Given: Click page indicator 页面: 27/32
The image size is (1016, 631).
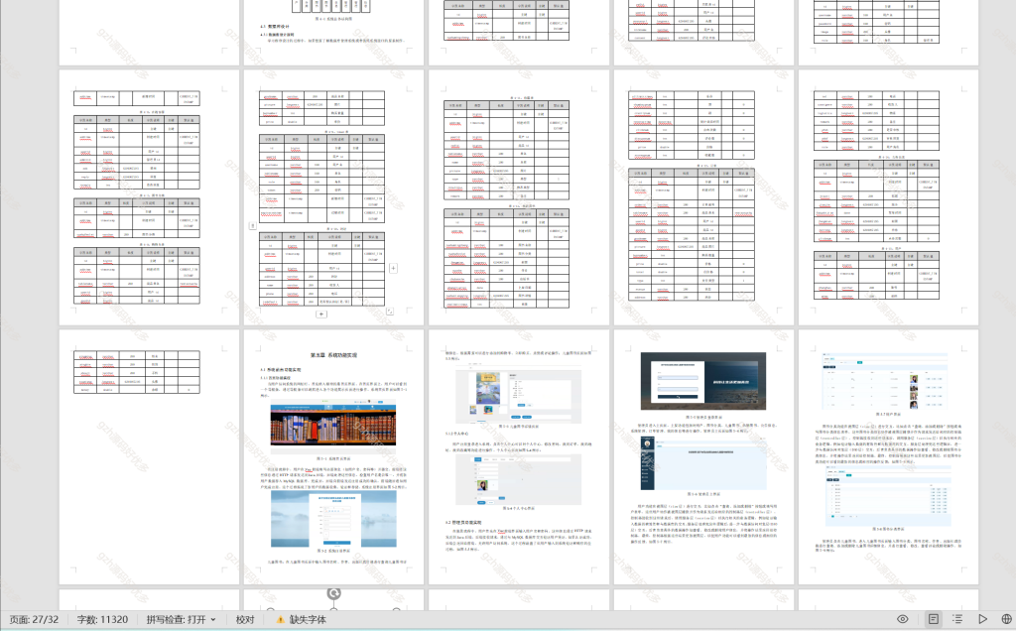Looking at the screenshot, I should [34, 619].
